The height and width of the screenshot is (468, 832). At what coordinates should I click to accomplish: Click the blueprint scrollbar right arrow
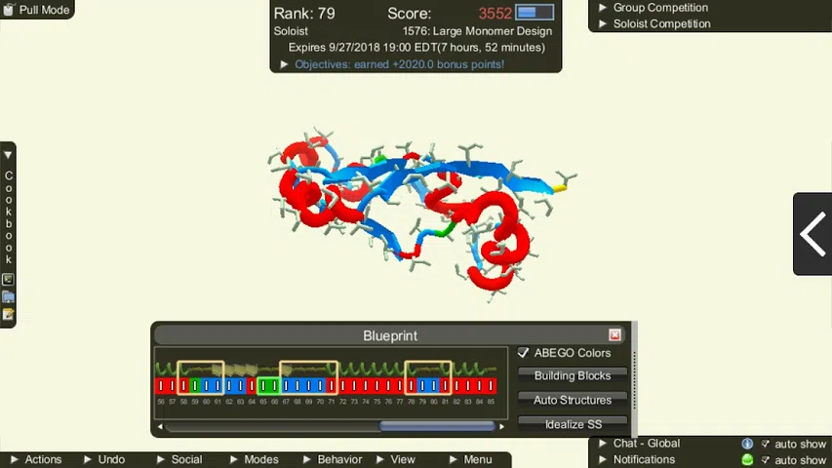(x=501, y=426)
